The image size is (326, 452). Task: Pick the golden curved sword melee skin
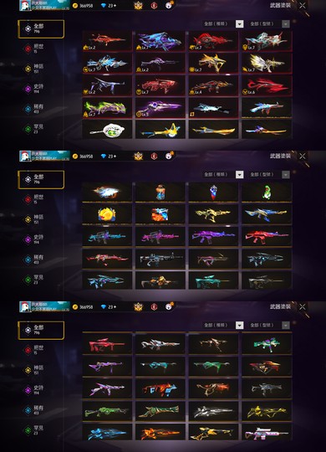coord(213,130)
